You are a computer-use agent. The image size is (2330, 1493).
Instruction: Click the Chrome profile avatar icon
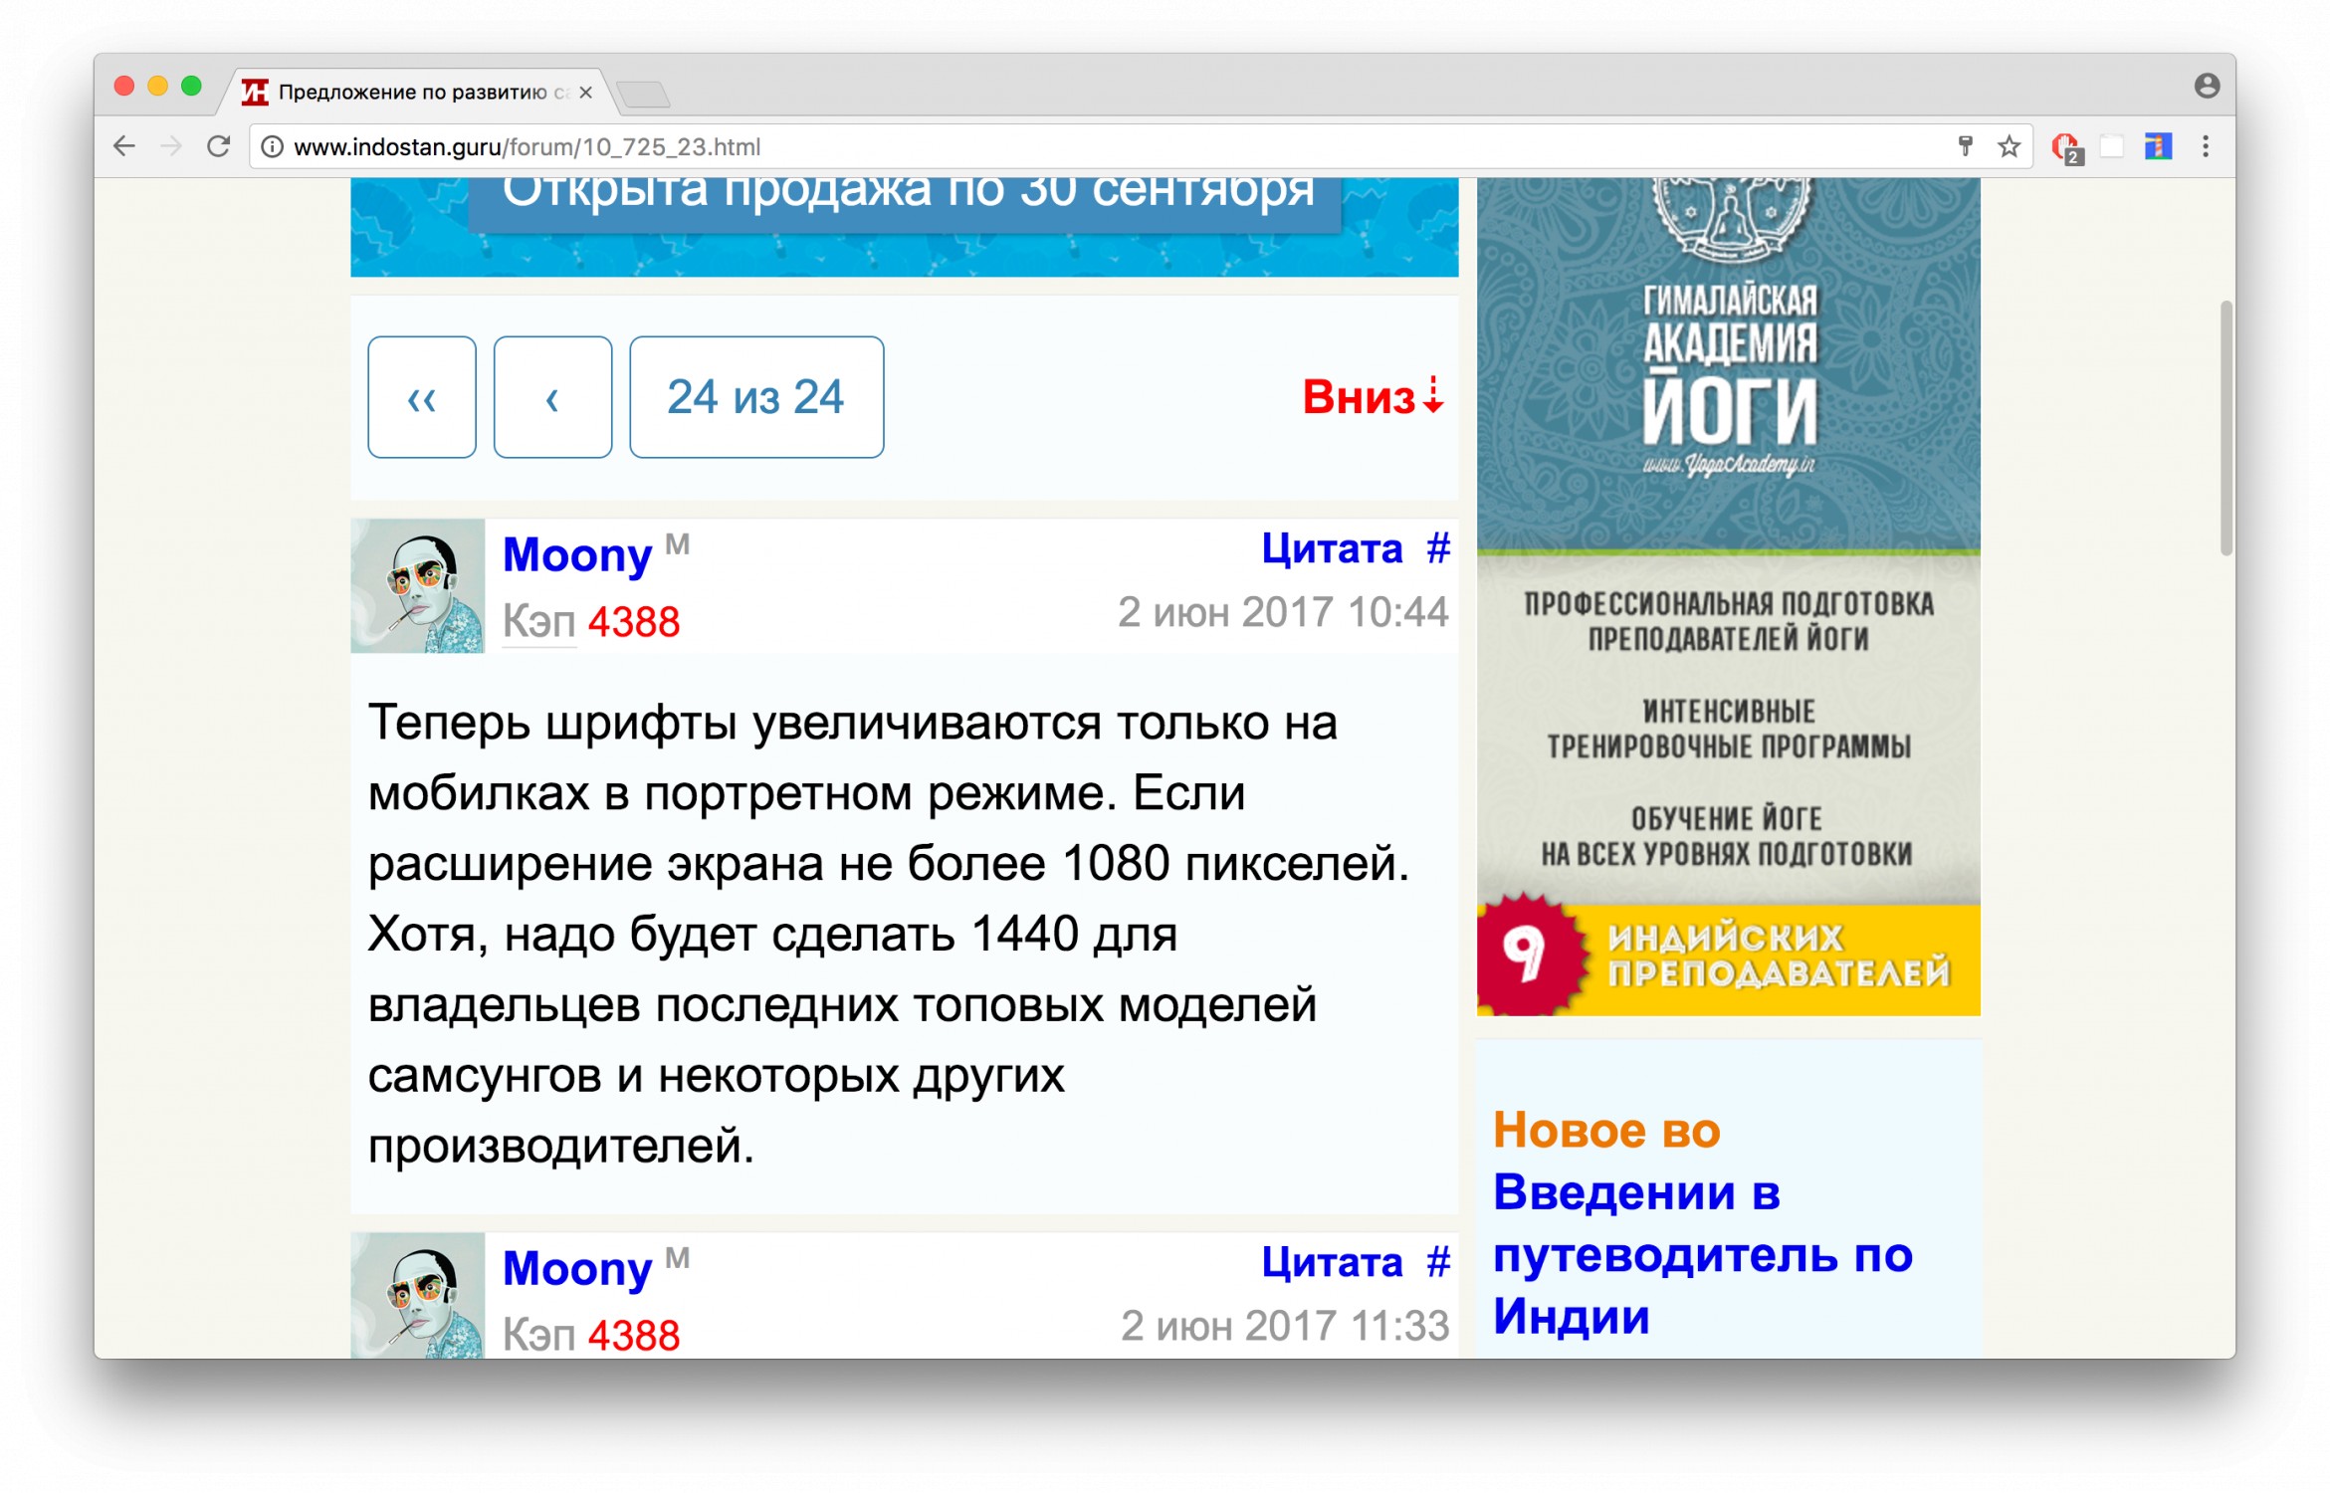[2207, 86]
